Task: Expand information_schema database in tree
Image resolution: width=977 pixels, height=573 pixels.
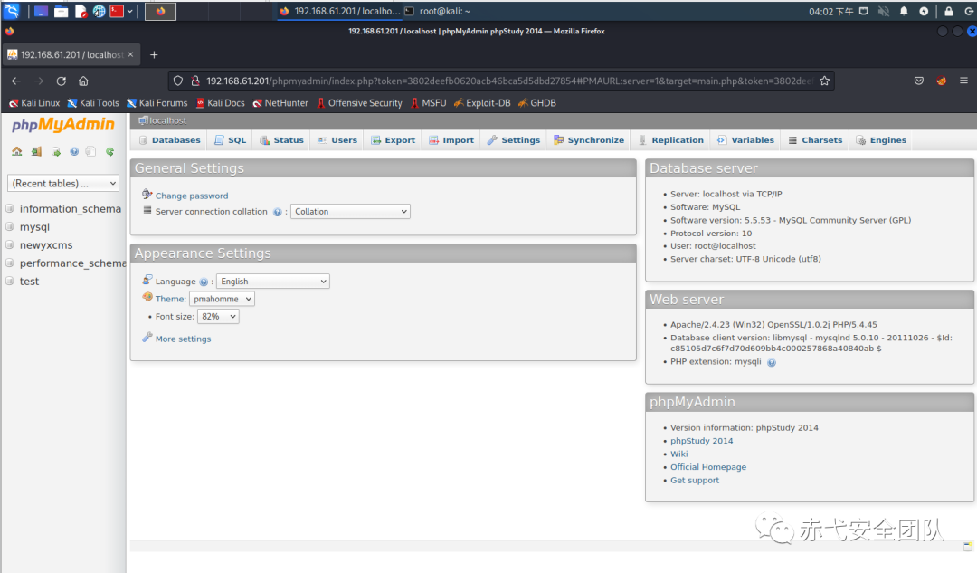Action: tap(10, 209)
